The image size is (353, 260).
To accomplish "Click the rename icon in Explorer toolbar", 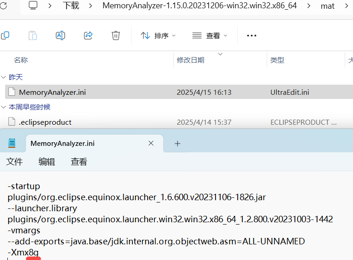I will coord(60,35).
